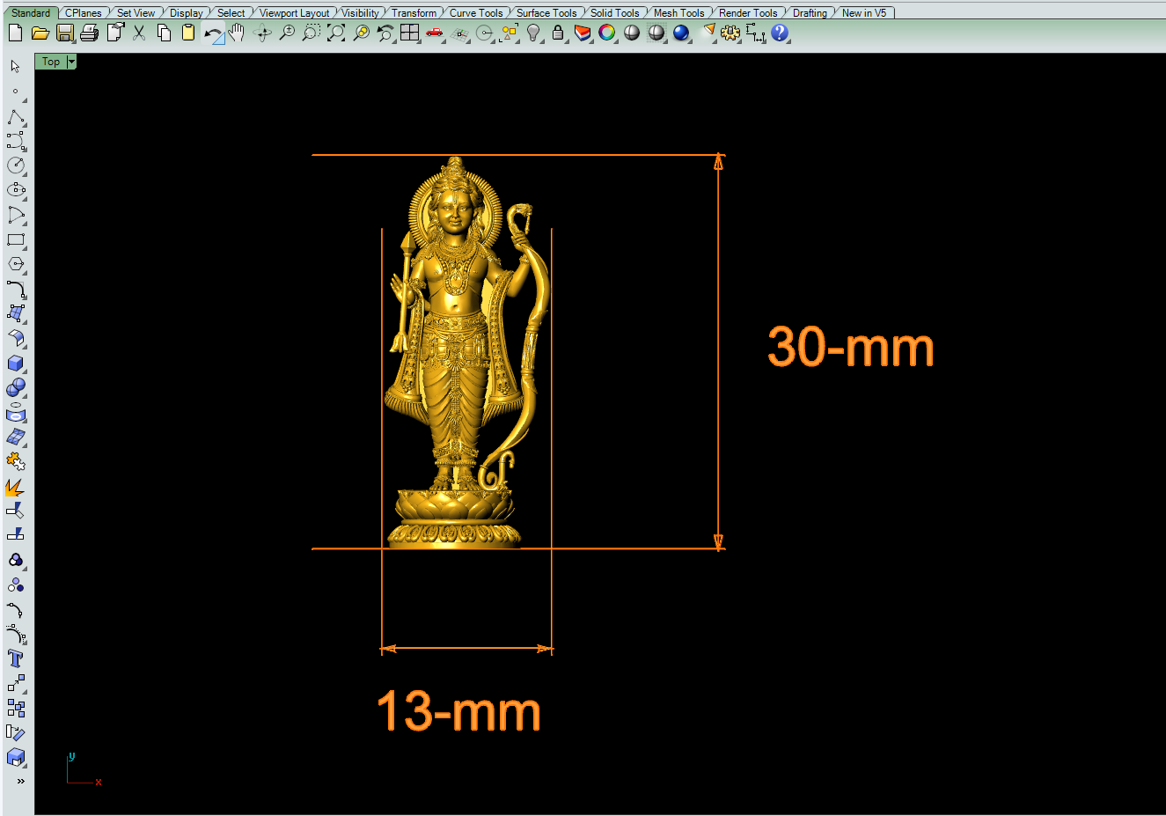1166x816 pixels.
Task: Select the Circle tool in sidebar
Action: point(16,165)
